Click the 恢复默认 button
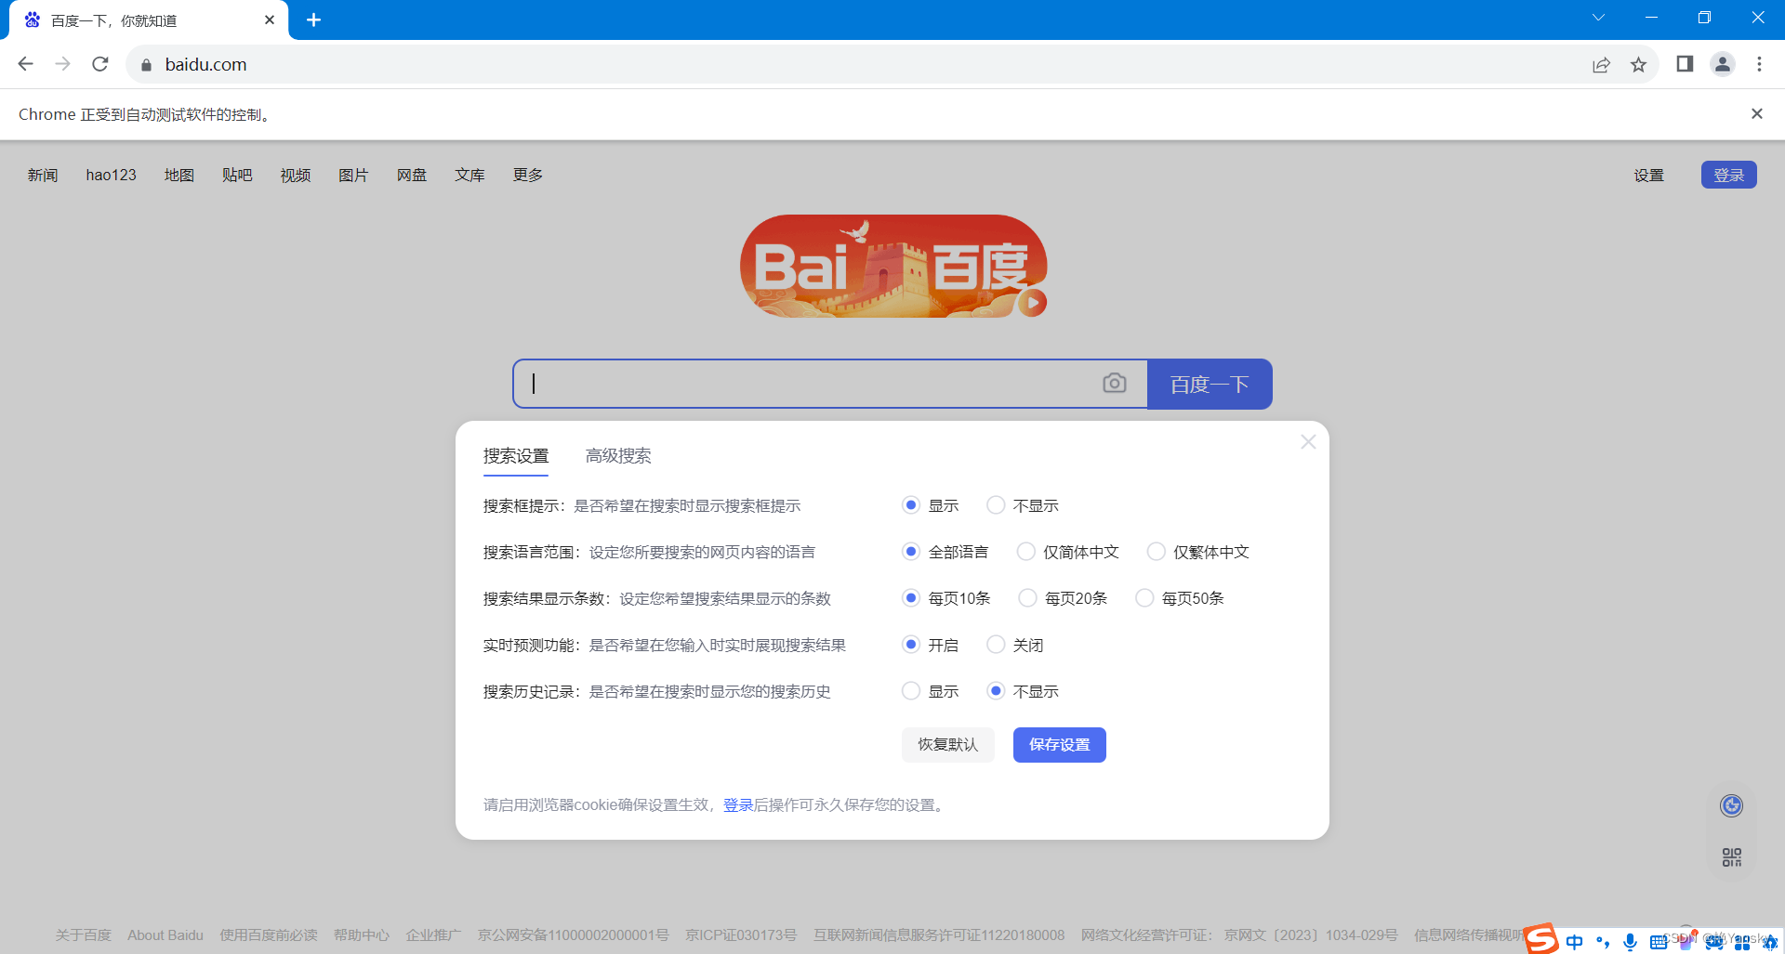Image resolution: width=1785 pixels, height=954 pixels. (x=948, y=745)
